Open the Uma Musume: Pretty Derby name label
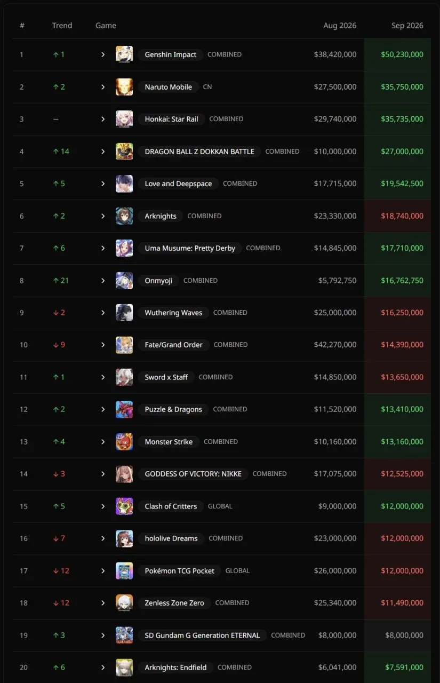 click(190, 248)
